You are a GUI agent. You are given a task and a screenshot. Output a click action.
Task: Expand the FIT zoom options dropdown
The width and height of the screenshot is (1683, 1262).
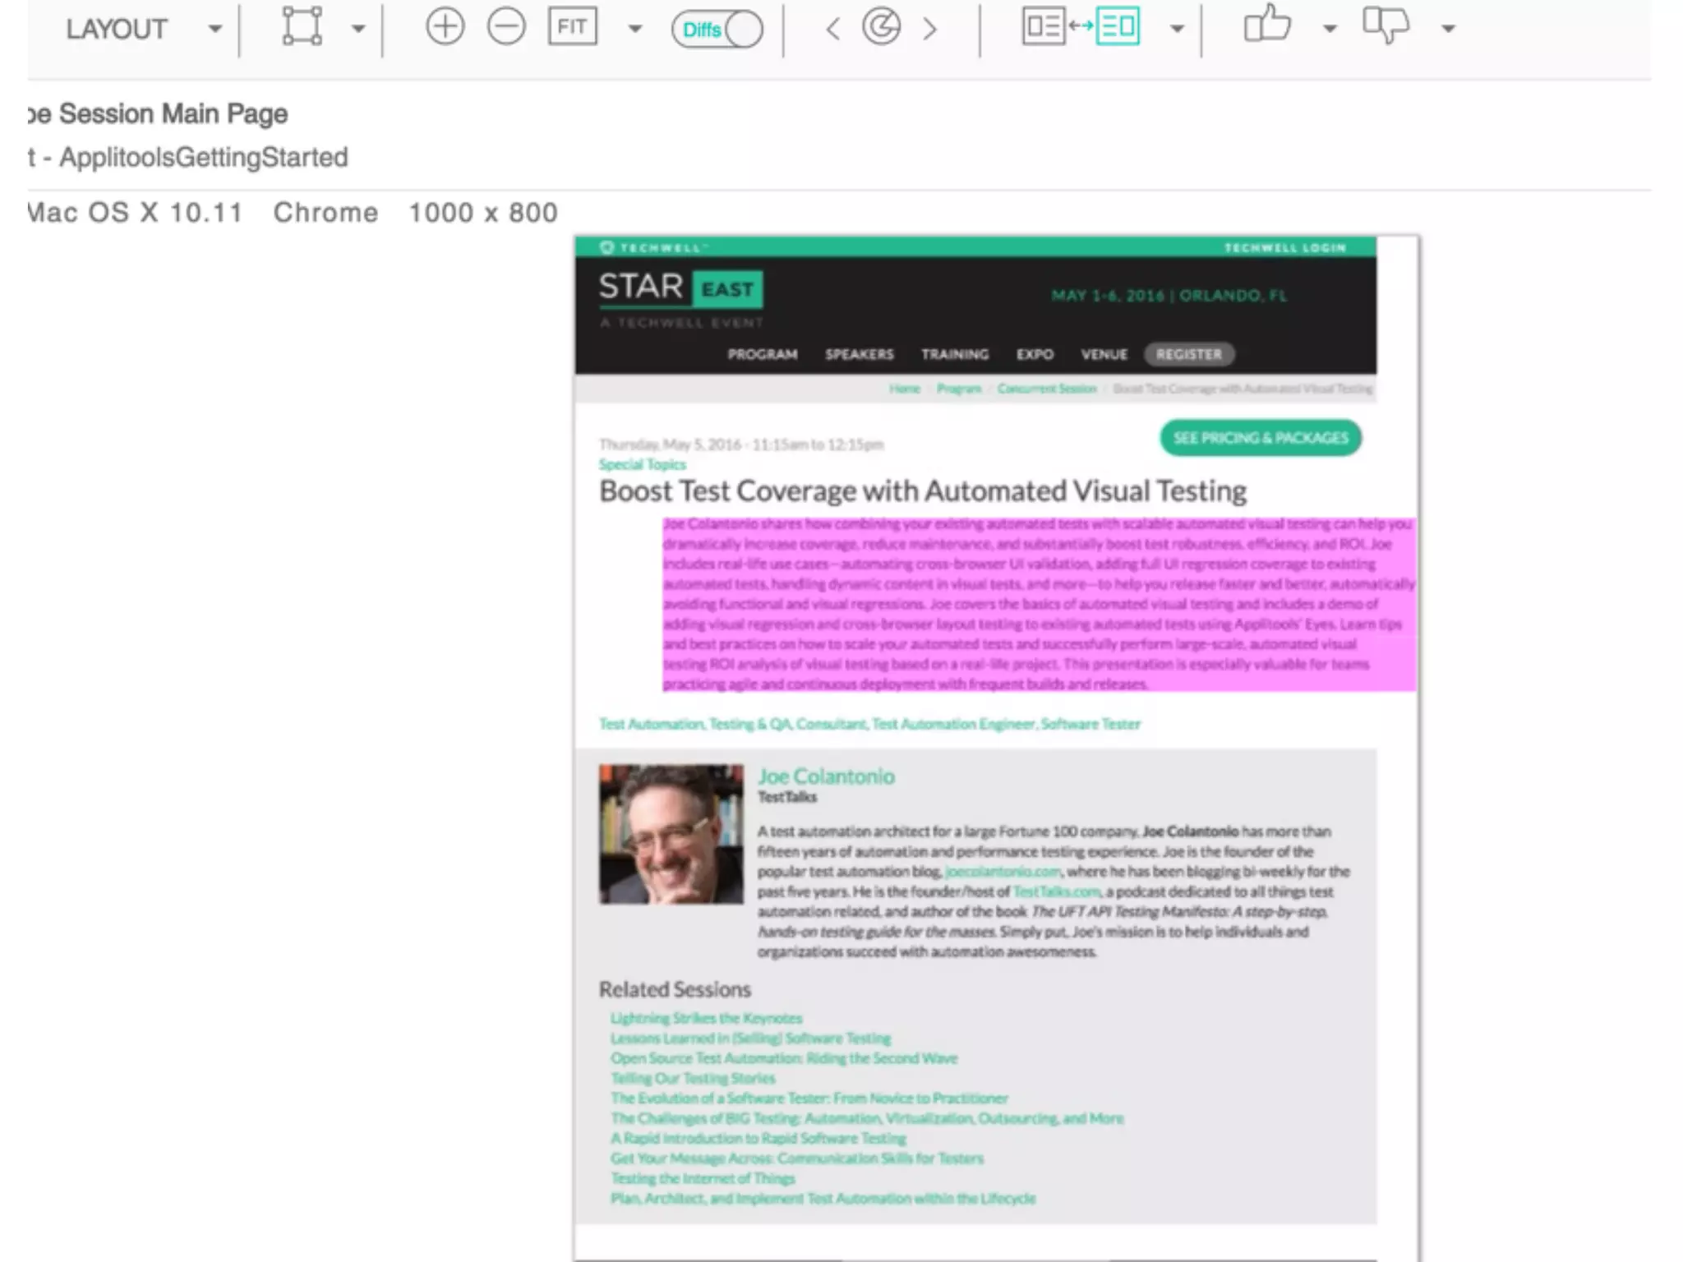pyautogui.click(x=634, y=30)
